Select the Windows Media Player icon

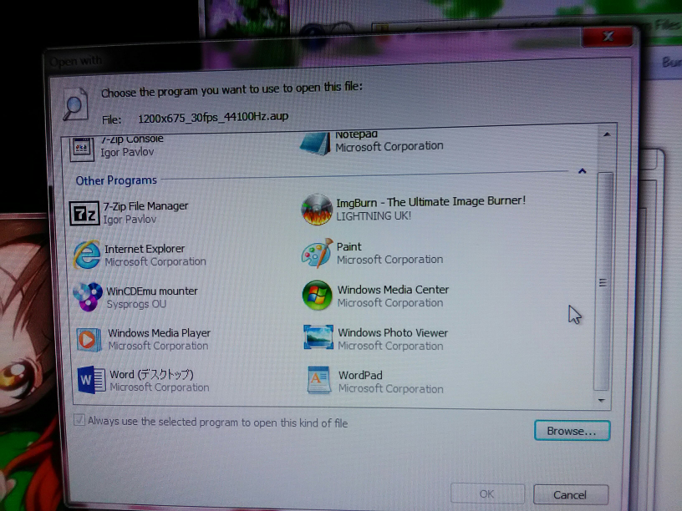coord(89,338)
